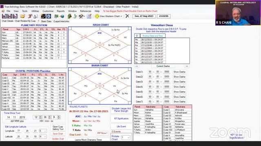Click Open Cusp Setting Tool button
Viewport: 261px width, 146px height.
click(58, 128)
